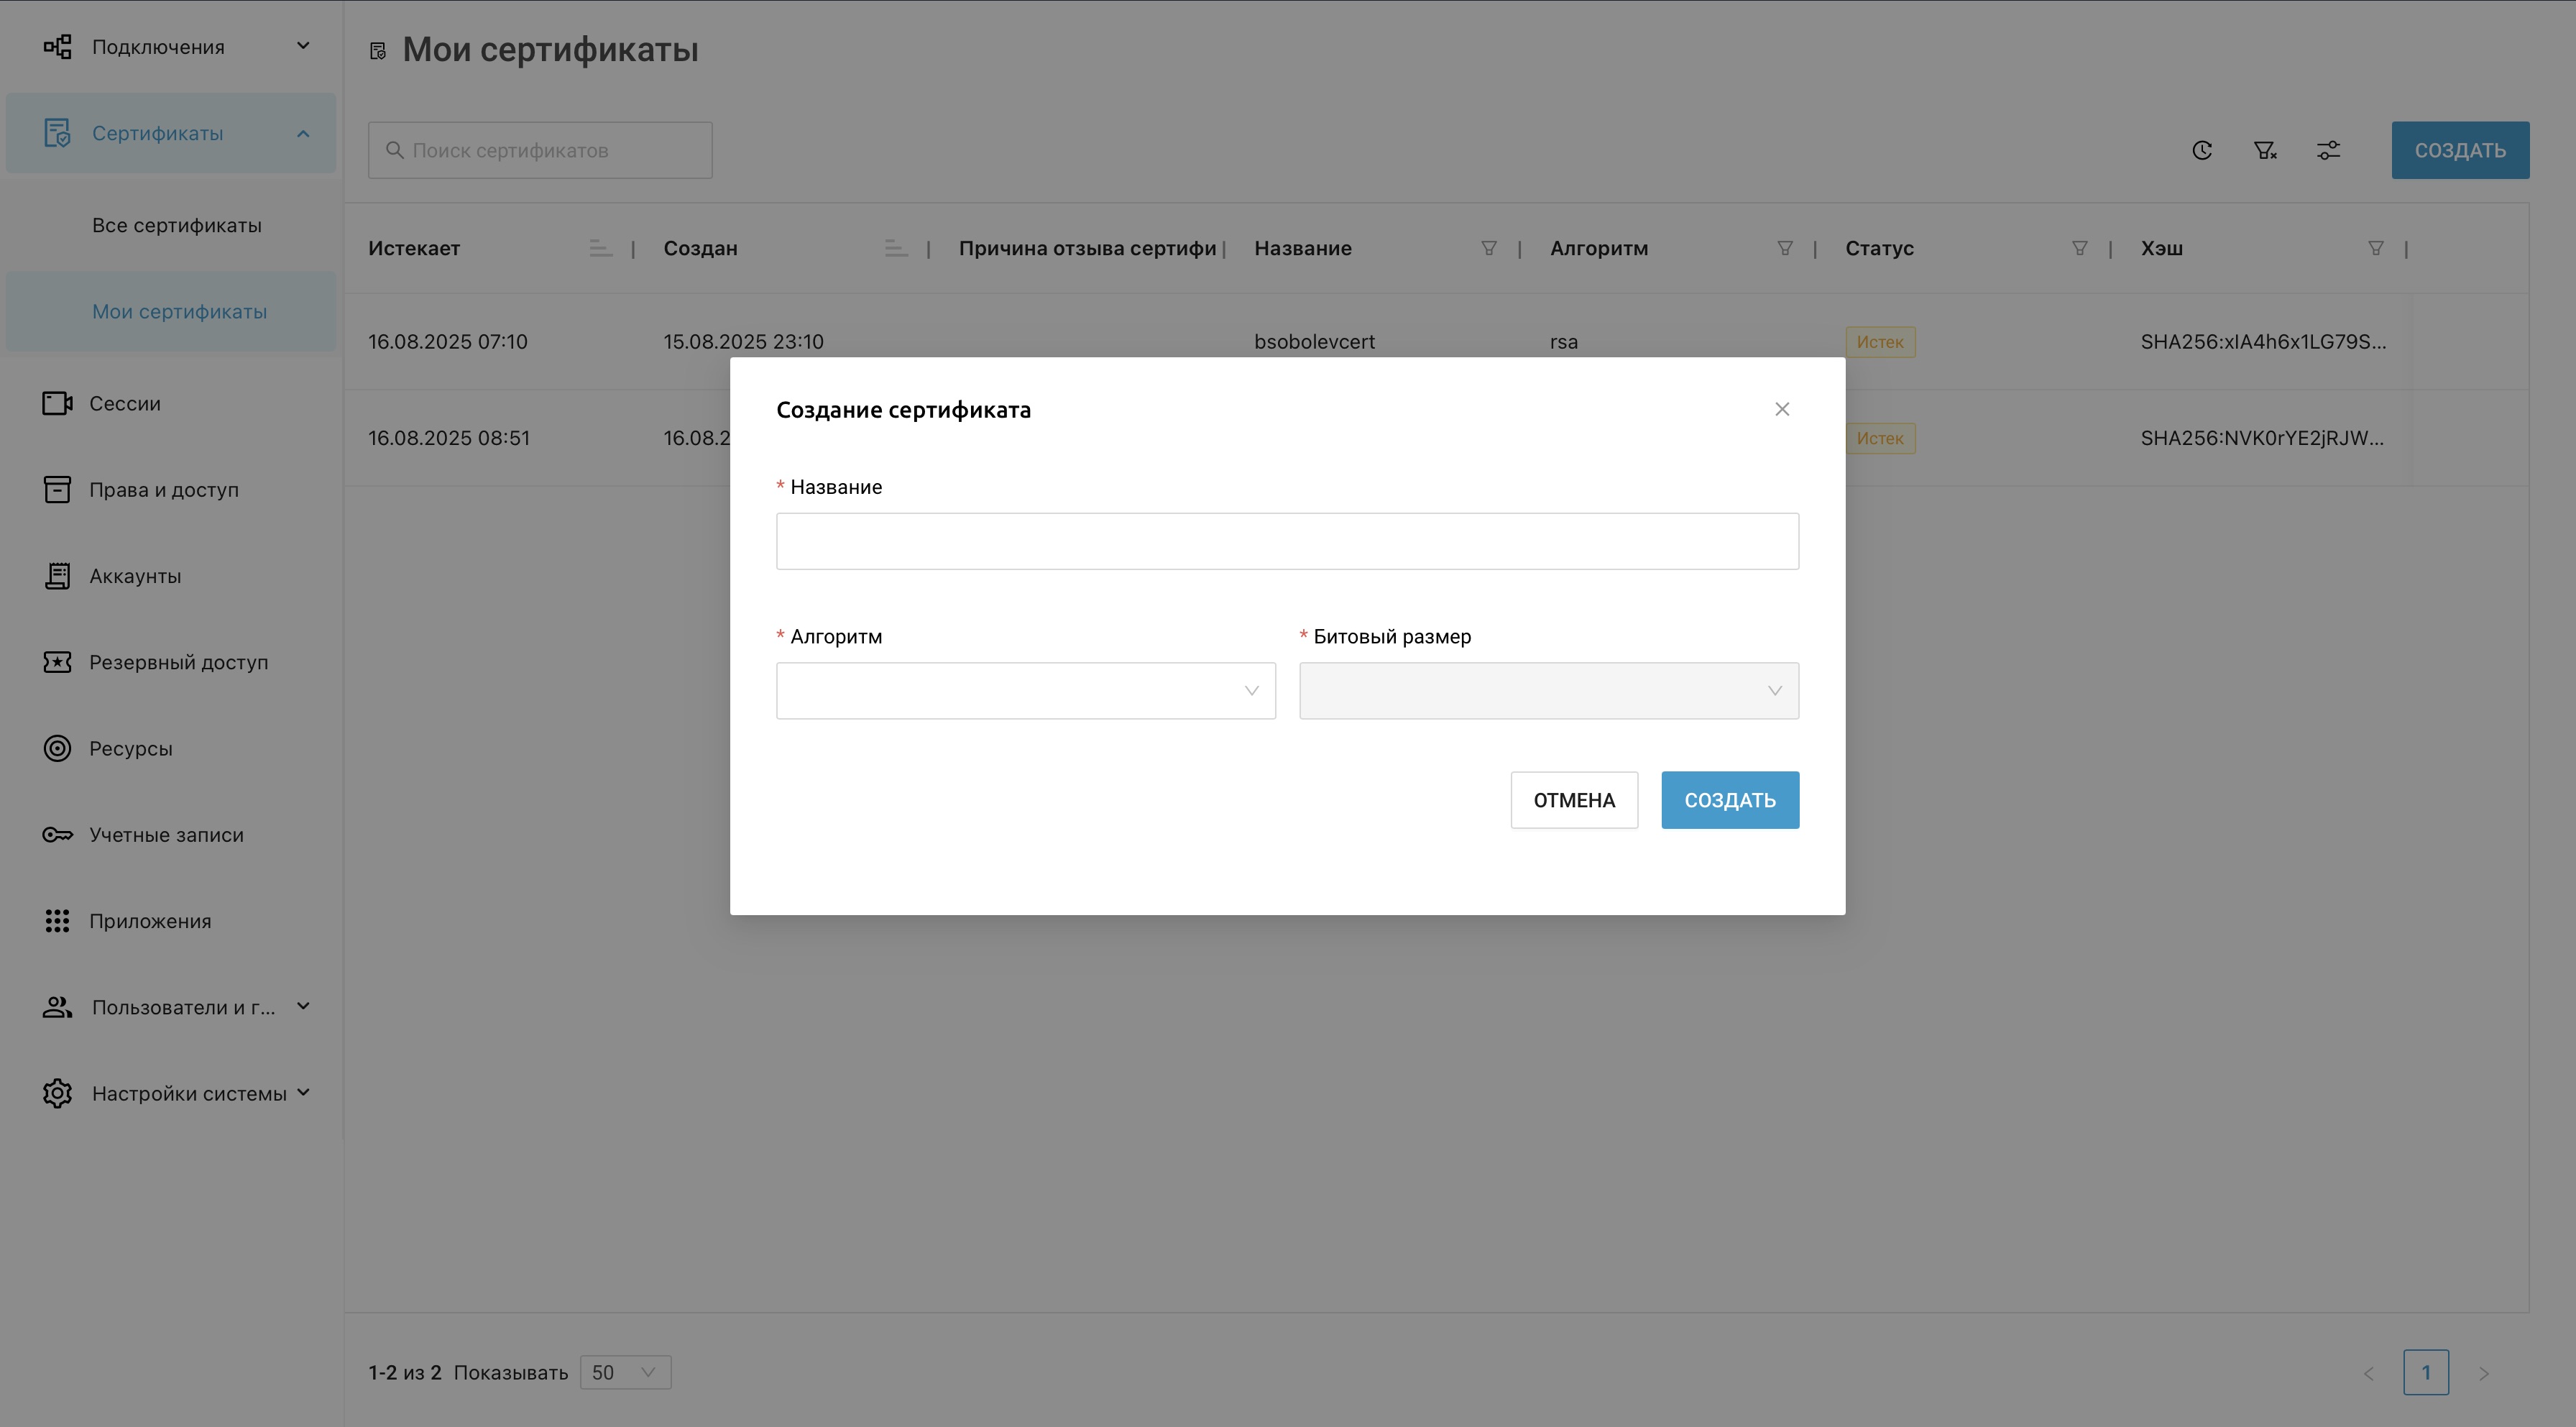Click the Resources (Ресурсы) target icon
Screen dimensions: 2576x1427
(57, 748)
